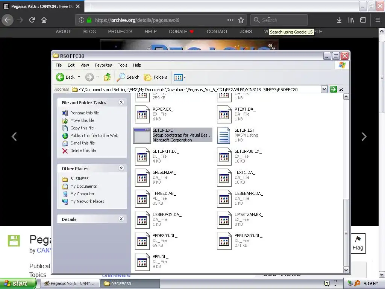This screenshot has height=289, width=385.
Task: Click E-mail this file
Action: click(82, 143)
